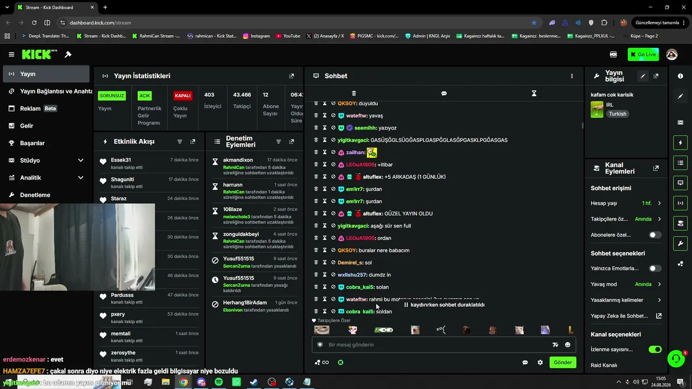Click the info icon in right sidebar
The width and height of the screenshot is (692, 389).
[x=681, y=76]
